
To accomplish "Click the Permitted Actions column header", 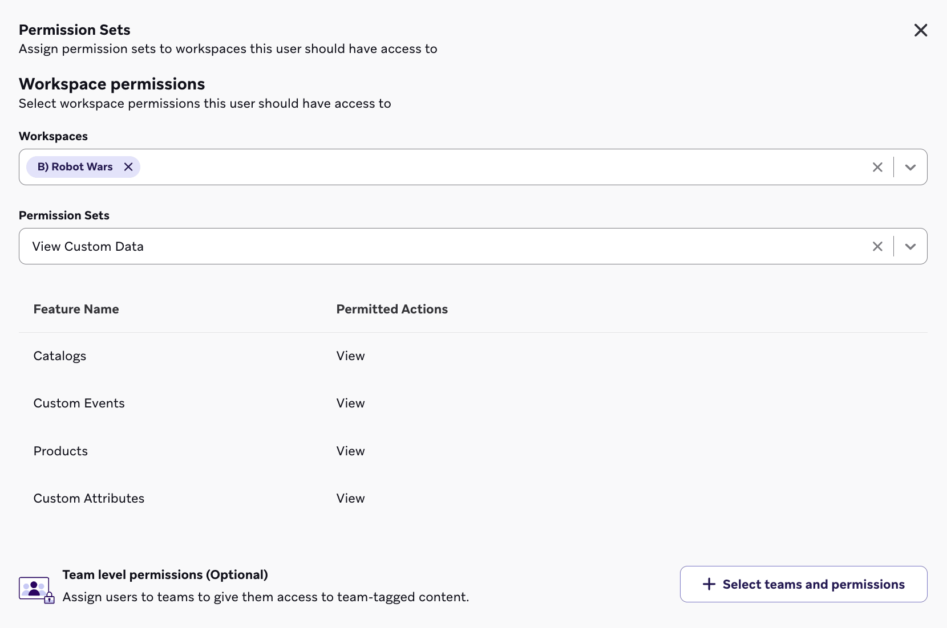I will [392, 309].
